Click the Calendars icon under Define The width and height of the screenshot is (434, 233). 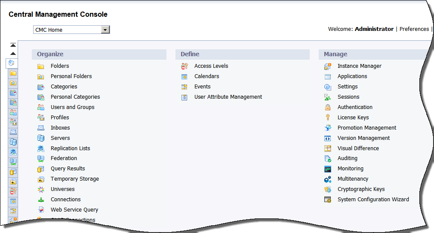pos(185,76)
